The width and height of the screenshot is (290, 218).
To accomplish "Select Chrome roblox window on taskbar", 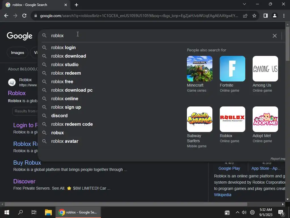I will (78, 212).
